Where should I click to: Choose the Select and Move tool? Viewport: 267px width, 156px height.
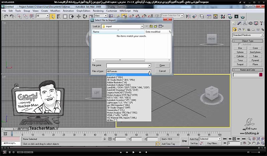(x=78, y=16)
